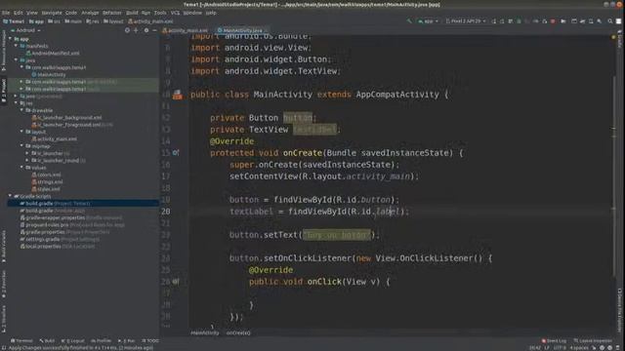
Task: Open the Resource Manager side tab
Action: click(4, 50)
